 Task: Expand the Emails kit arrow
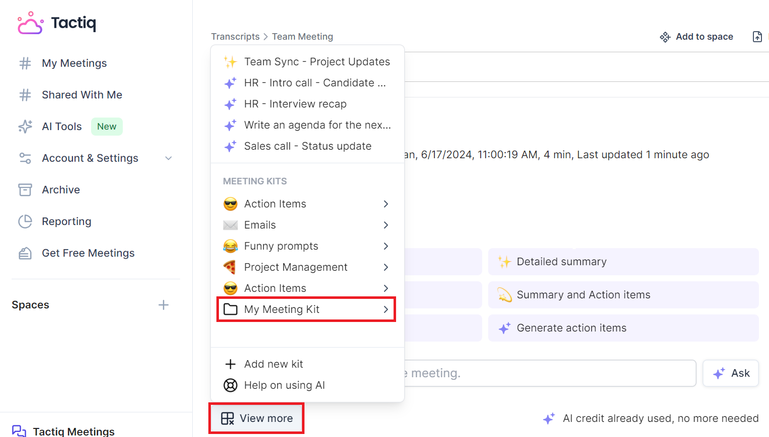(386, 225)
